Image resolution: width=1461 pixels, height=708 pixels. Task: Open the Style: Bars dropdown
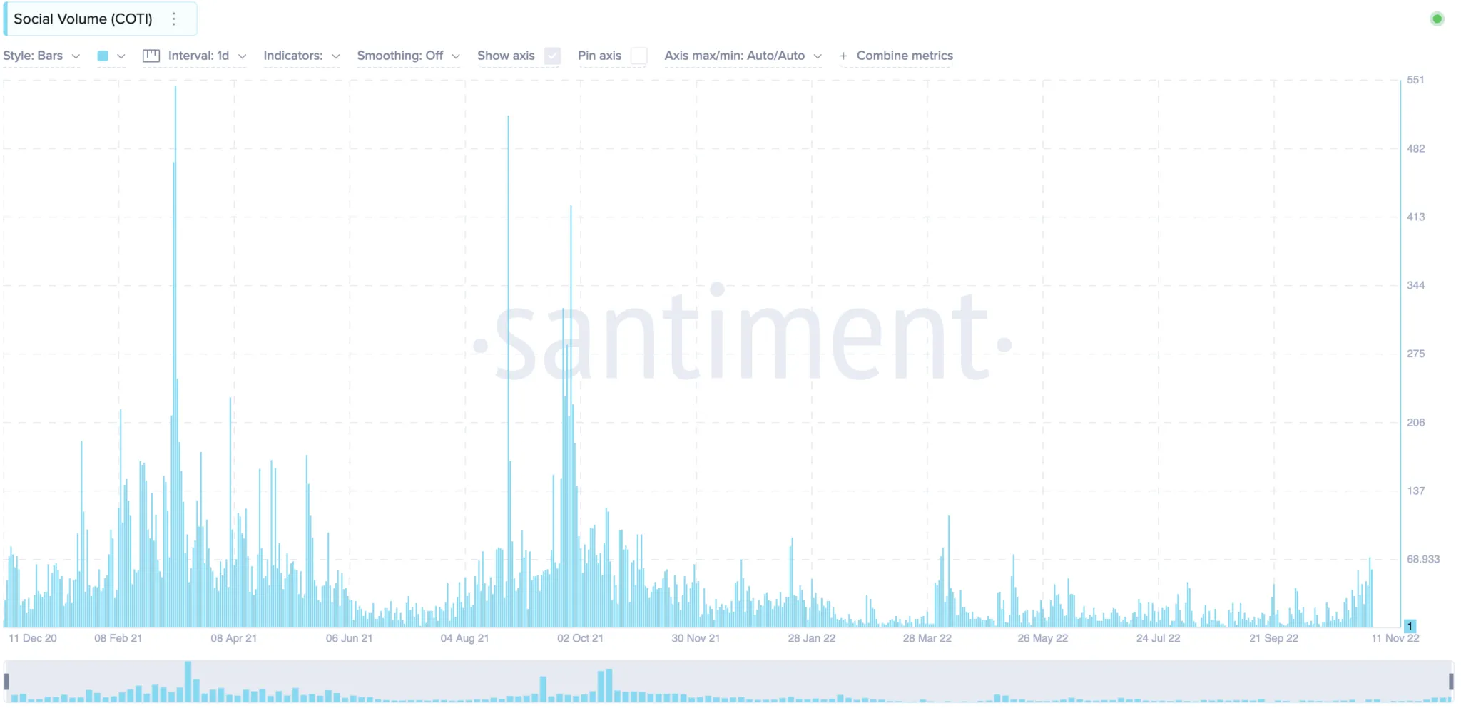pyautogui.click(x=41, y=56)
